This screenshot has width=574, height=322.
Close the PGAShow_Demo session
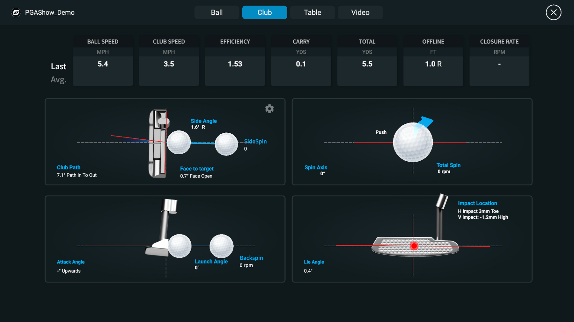click(553, 12)
